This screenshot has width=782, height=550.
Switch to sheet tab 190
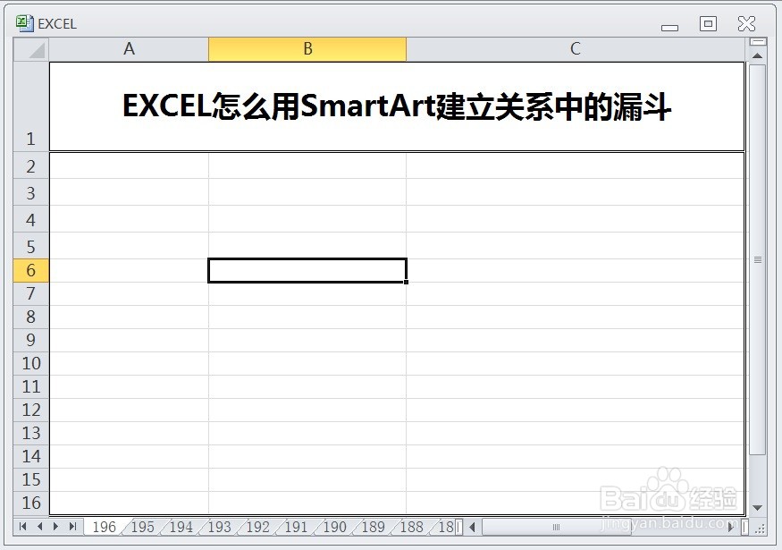334,527
